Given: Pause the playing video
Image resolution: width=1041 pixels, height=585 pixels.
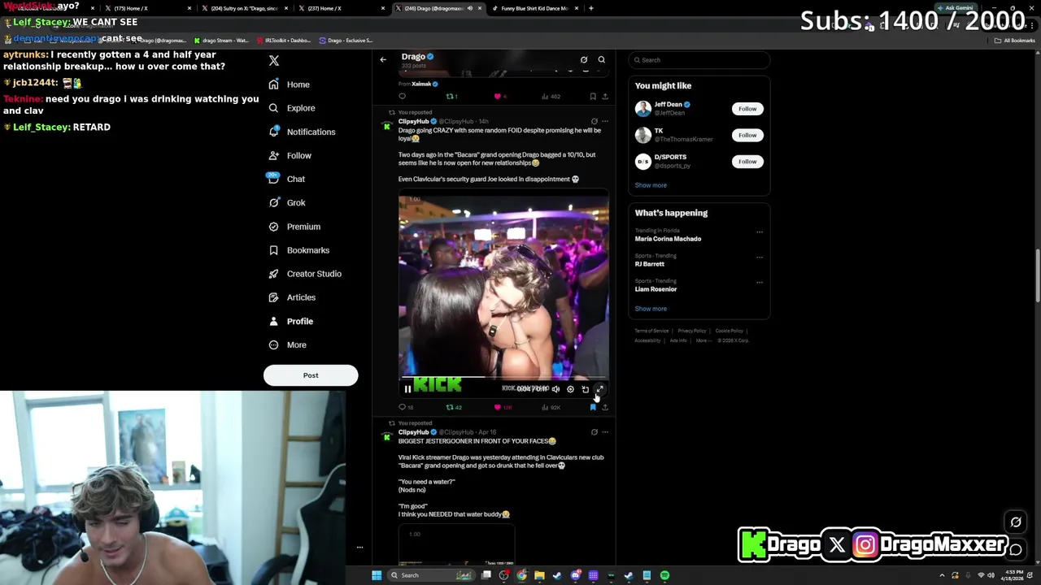Looking at the screenshot, I should tap(407, 389).
